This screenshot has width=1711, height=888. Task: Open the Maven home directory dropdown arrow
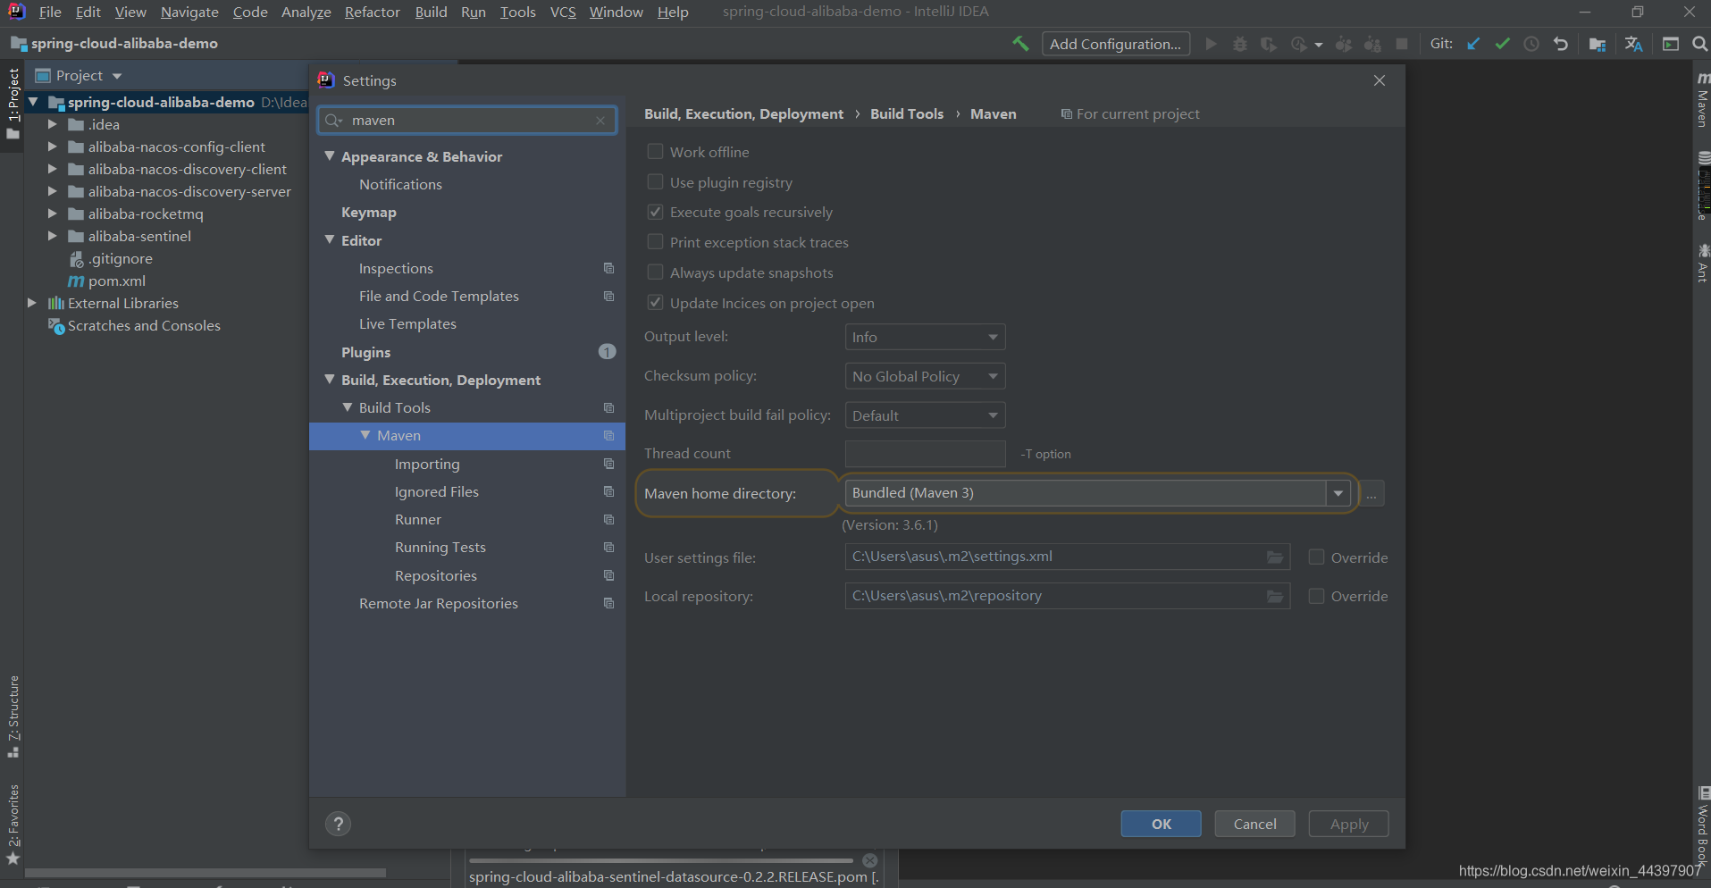pyautogui.click(x=1338, y=493)
